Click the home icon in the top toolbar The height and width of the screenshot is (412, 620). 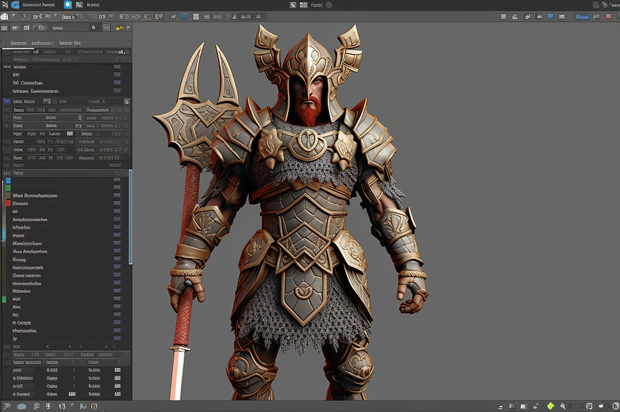5,16
